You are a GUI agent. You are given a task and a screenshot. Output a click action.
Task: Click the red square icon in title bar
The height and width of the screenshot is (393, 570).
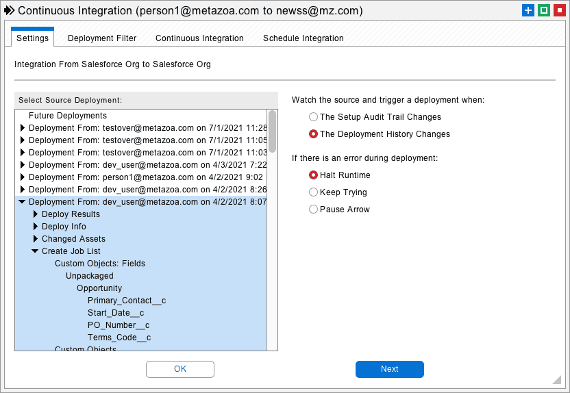pyautogui.click(x=560, y=10)
